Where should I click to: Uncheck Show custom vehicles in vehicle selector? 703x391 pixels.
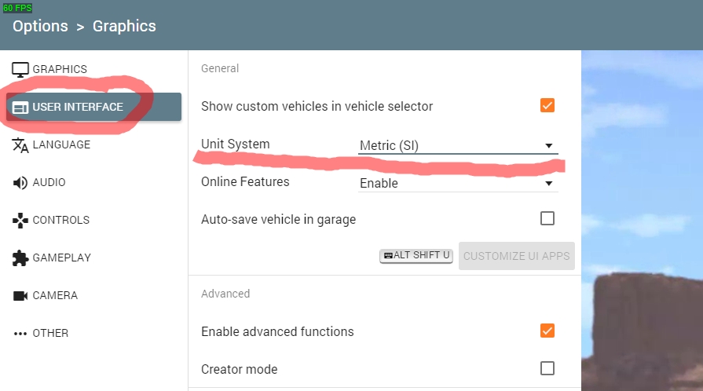pos(547,105)
